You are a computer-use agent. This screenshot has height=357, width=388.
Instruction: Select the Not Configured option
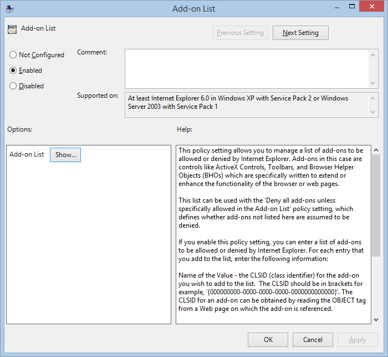click(x=13, y=55)
